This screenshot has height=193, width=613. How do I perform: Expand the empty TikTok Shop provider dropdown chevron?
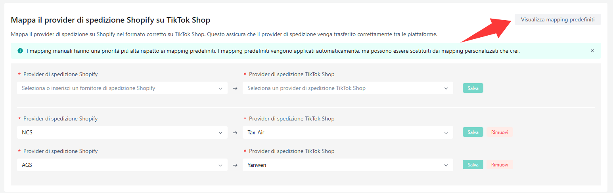tap(446, 88)
